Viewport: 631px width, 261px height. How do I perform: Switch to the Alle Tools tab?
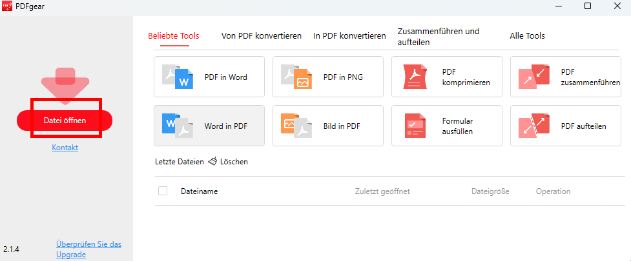point(527,36)
